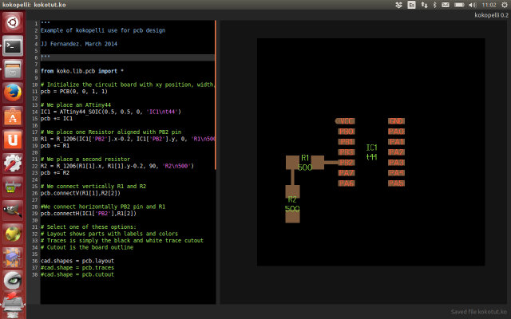Click the right pad of resistor R1

318,163
